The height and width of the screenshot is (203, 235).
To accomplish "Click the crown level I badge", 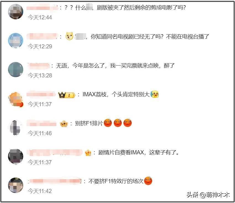I will pyautogui.click(x=67, y=95).
